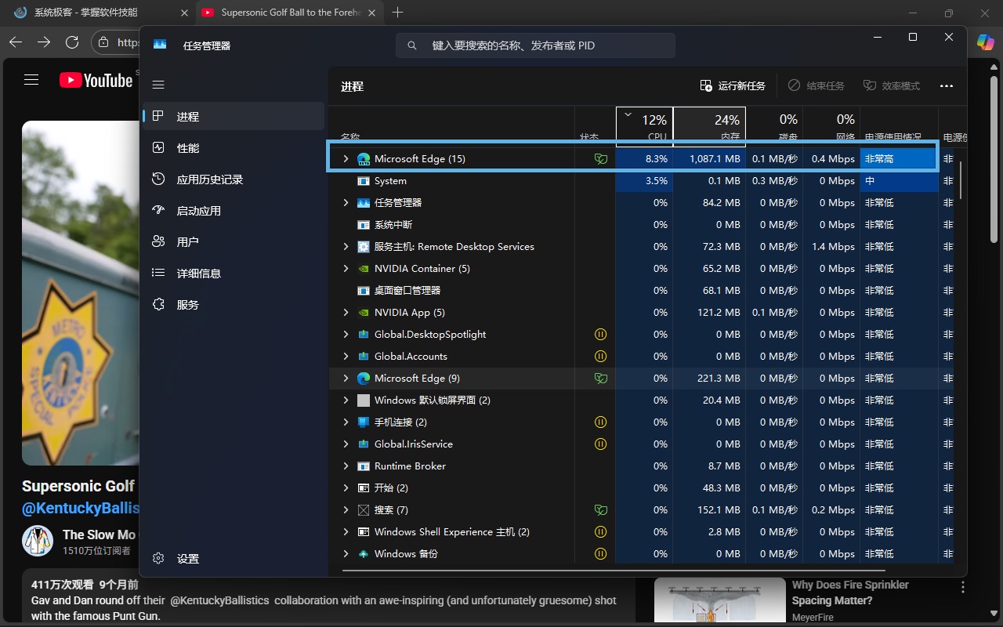Click the 搜索 (7) process icon
The height and width of the screenshot is (627, 1003).
(364, 509)
